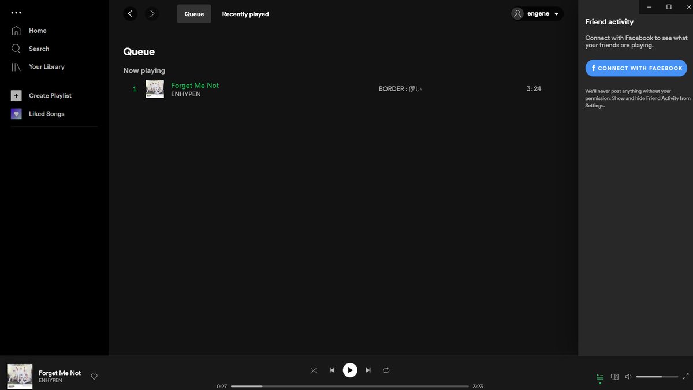Maximize the Spotify window
Screen dimensions: 693x390
[x=669, y=6]
